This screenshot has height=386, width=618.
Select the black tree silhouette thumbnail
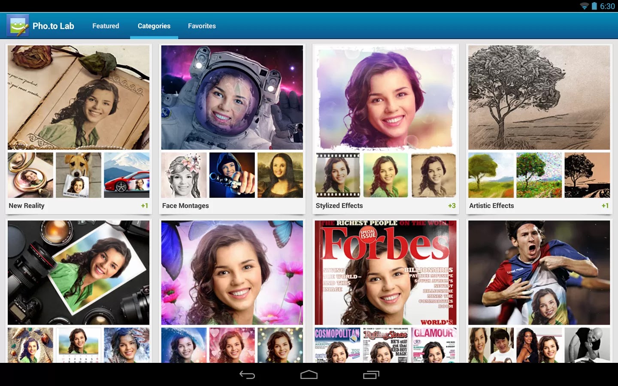coord(587,175)
